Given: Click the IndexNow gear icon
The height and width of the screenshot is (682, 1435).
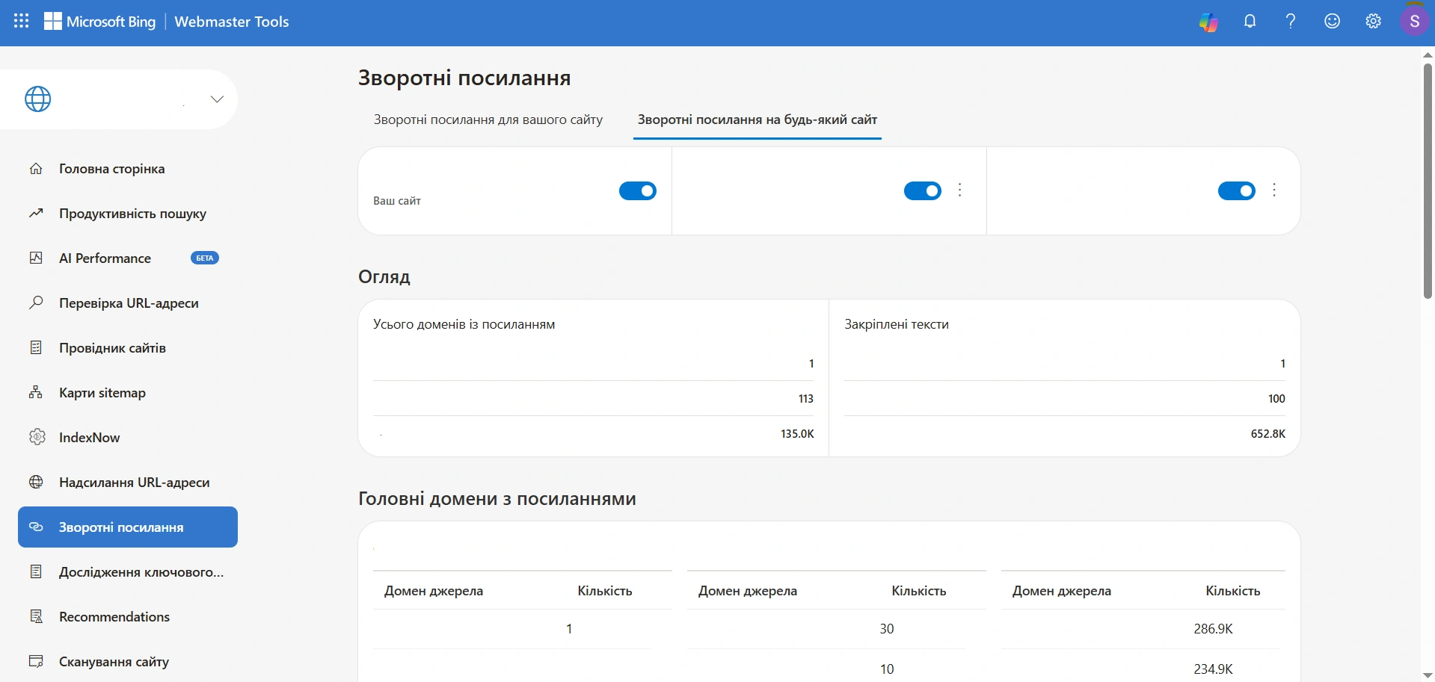Looking at the screenshot, I should (37, 437).
